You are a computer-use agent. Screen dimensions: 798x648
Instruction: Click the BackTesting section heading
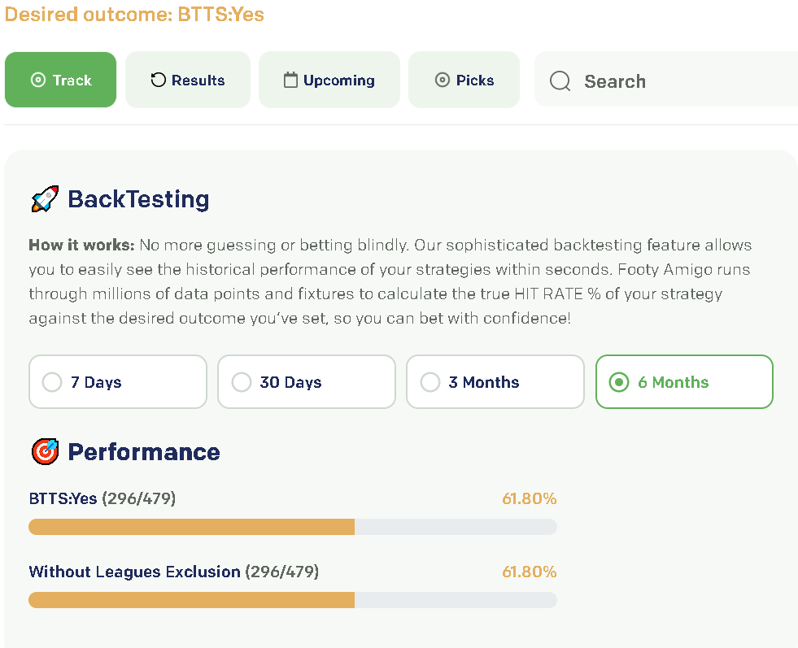138,199
